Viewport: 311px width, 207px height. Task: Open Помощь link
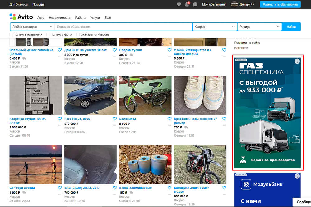tap(38, 4)
